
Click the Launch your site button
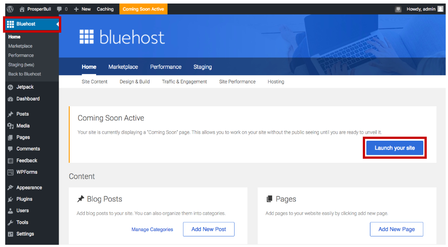pos(395,148)
